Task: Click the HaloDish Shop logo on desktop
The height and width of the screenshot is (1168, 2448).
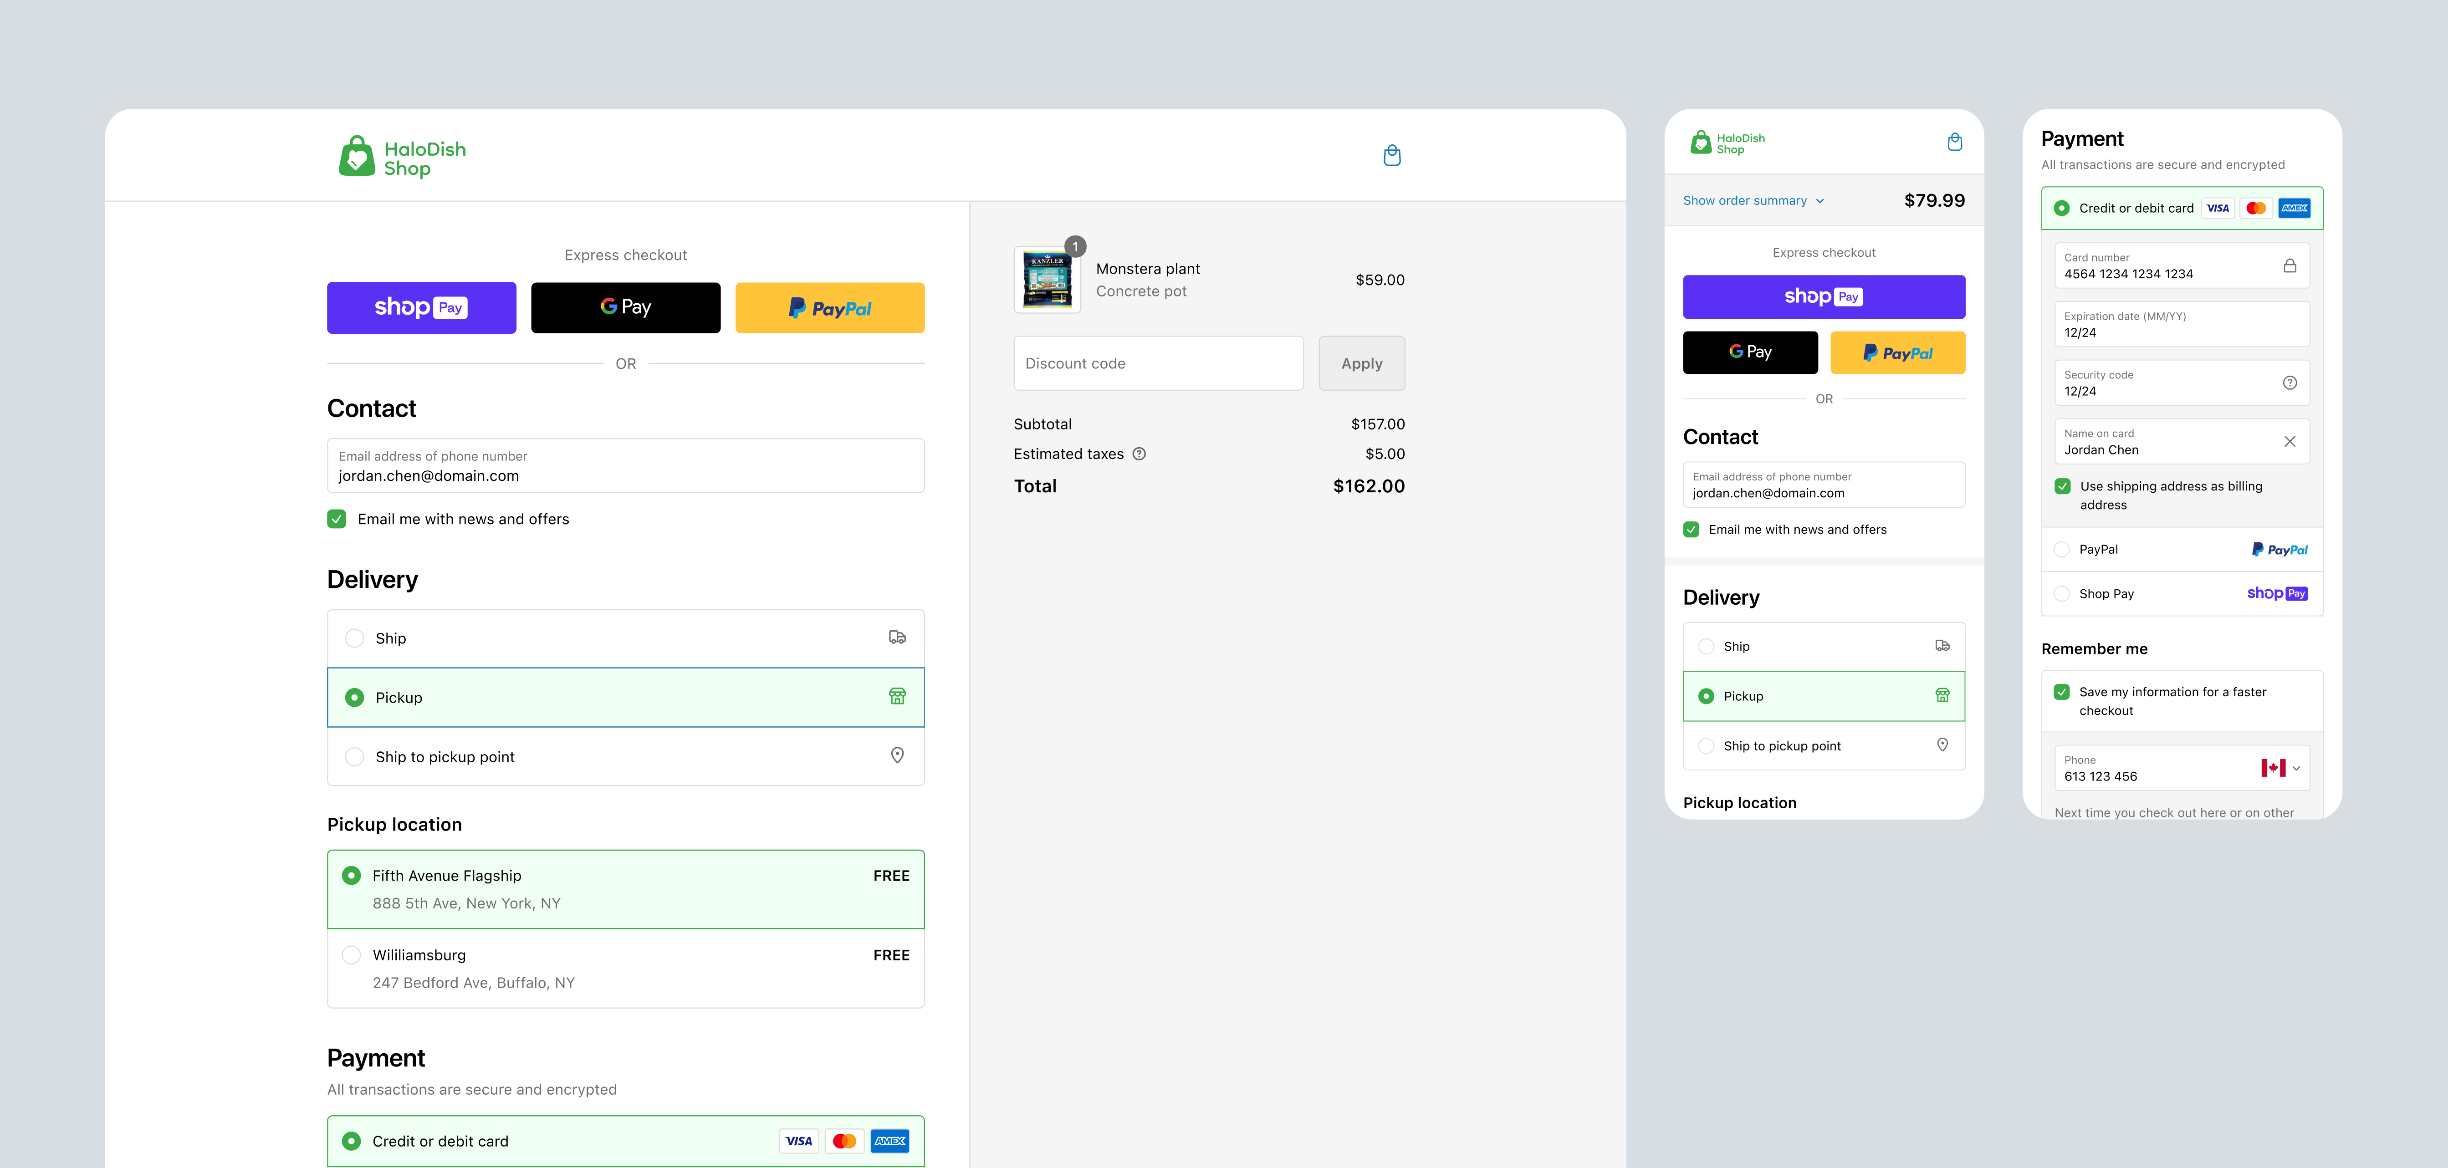Action: [402, 157]
